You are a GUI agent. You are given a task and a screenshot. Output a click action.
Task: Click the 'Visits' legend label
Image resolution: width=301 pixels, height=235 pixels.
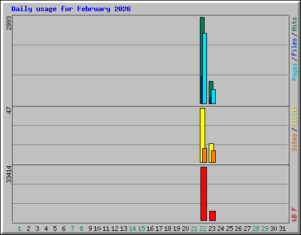(x=294, y=116)
